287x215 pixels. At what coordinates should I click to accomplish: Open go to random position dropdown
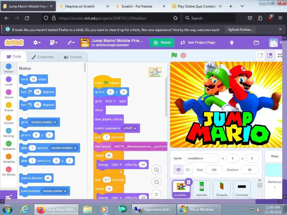[x=43, y=122]
